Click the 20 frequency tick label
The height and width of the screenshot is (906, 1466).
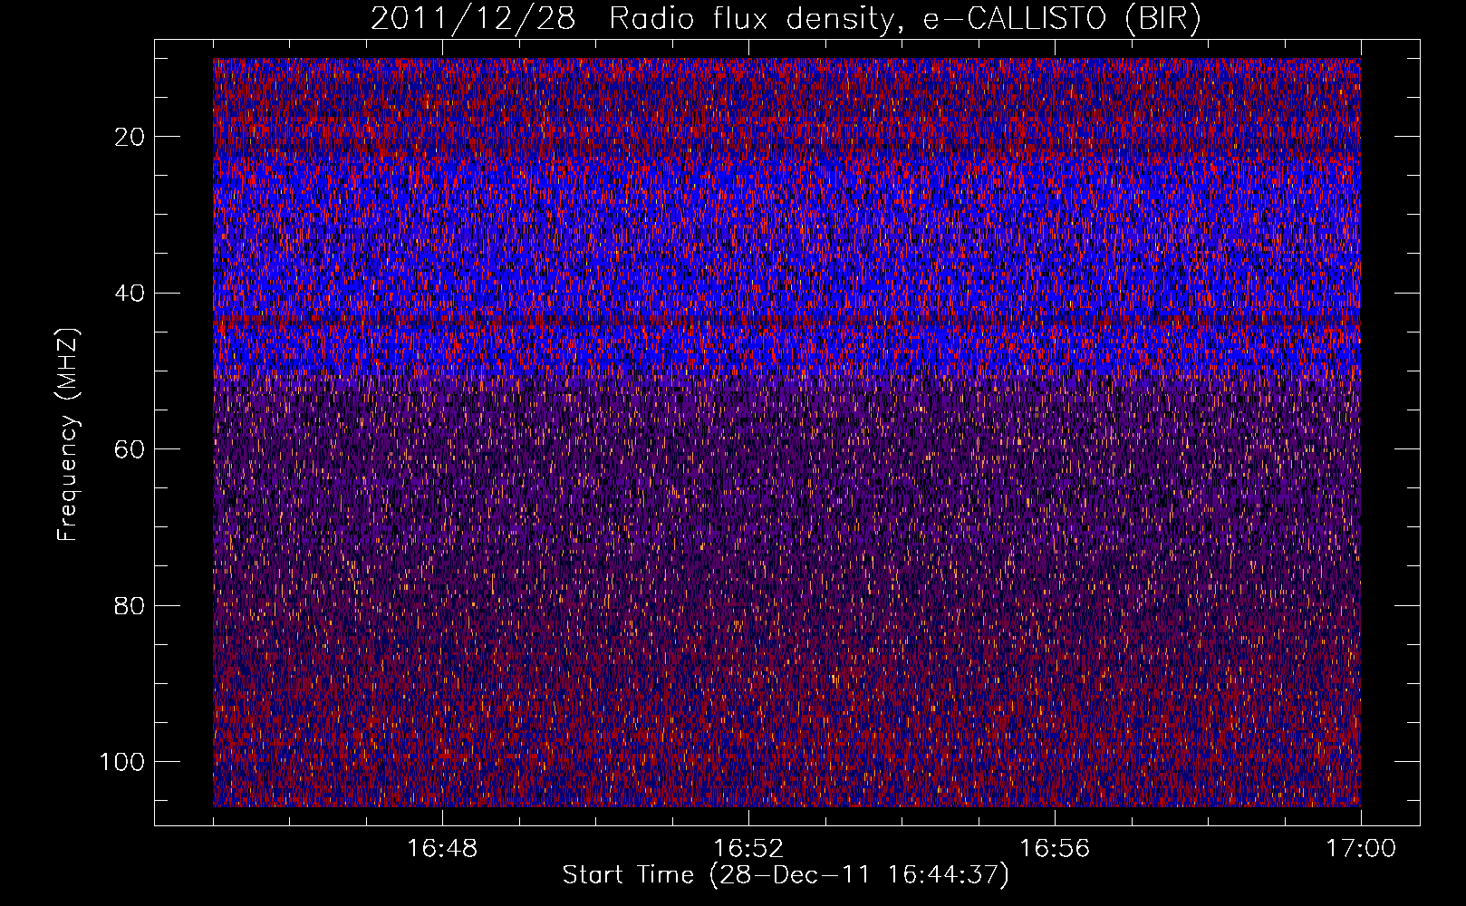coord(130,137)
